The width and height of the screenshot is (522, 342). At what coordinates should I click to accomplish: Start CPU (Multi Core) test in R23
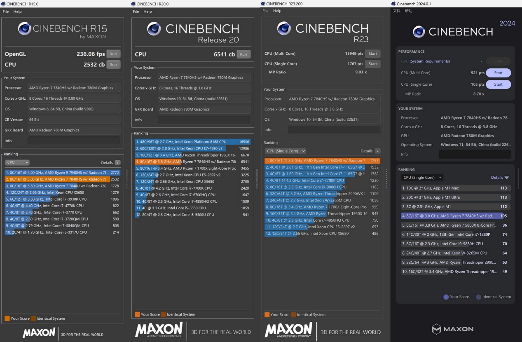coord(372,54)
